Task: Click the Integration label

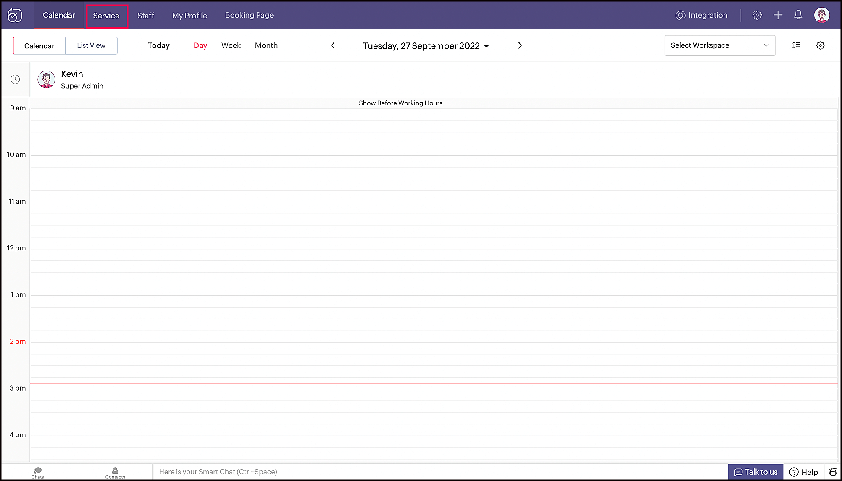Action: [x=708, y=15]
